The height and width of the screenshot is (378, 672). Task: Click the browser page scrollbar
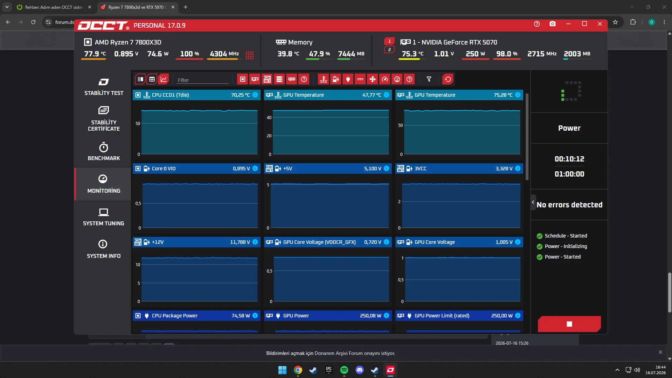click(670, 293)
